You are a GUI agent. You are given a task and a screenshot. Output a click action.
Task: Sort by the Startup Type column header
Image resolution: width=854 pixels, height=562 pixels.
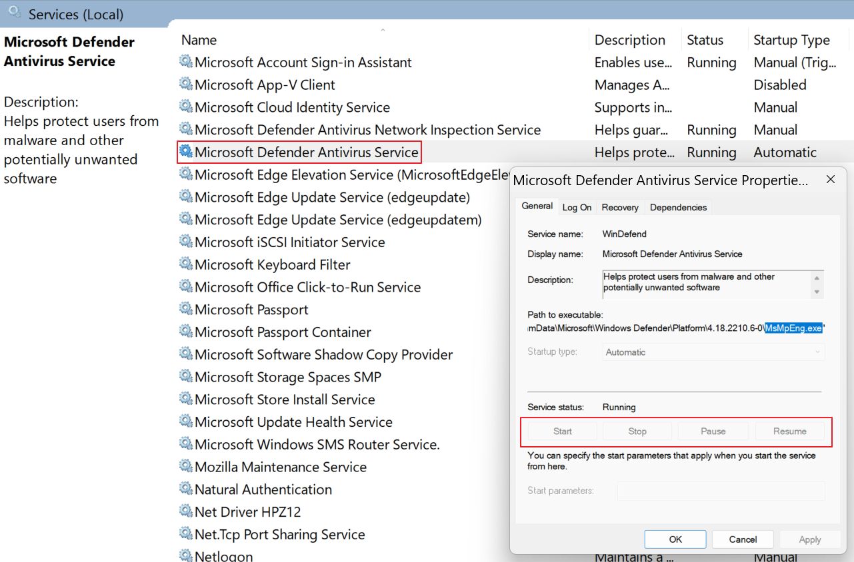[x=791, y=40]
